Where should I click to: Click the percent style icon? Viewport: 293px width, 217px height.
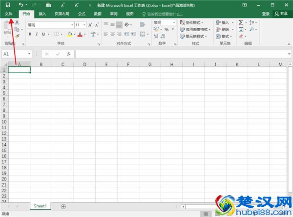166,30
